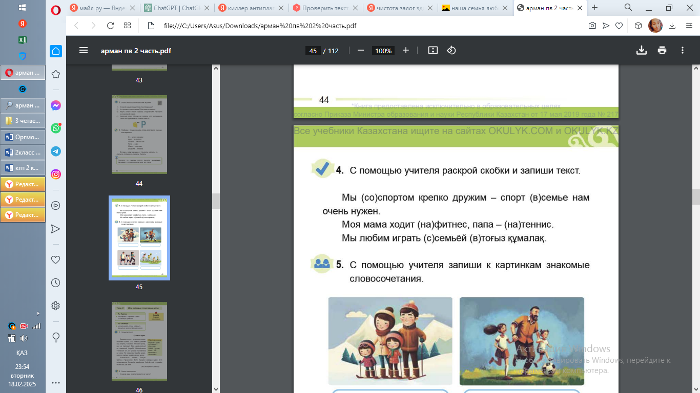Open WhatsApp in Opera sidebar
The image size is (700, 393).
point(56,128)
